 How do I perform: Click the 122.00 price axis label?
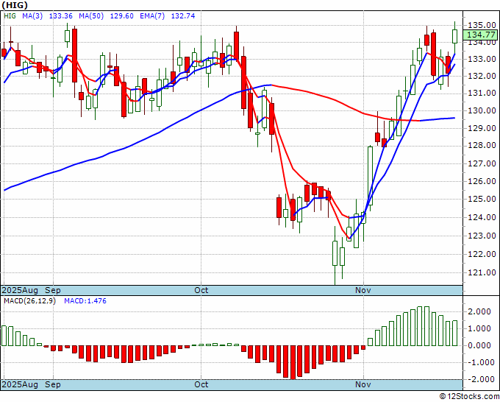point(482,254)
